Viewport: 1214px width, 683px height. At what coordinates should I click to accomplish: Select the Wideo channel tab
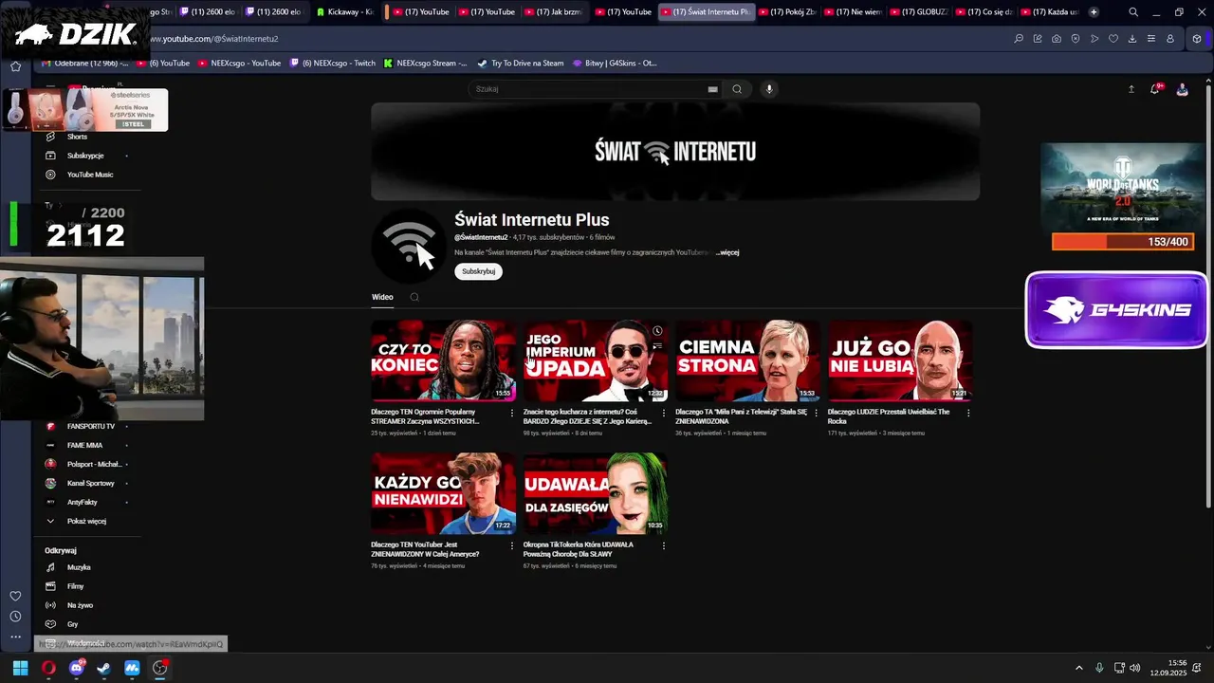(x=382, y=297)
